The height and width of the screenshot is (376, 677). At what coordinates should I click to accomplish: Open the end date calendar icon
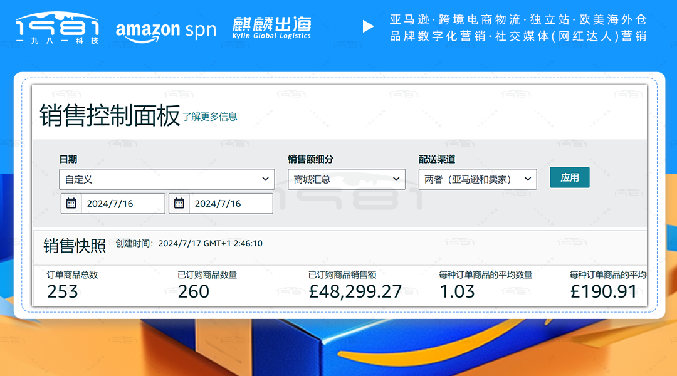tap(179, 203)
